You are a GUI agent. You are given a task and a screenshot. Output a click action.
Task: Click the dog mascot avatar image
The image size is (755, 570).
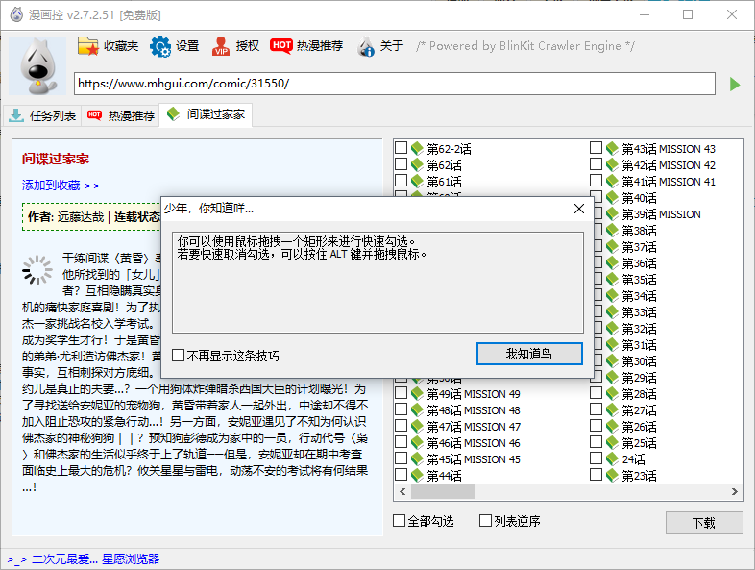pos(37,66)
